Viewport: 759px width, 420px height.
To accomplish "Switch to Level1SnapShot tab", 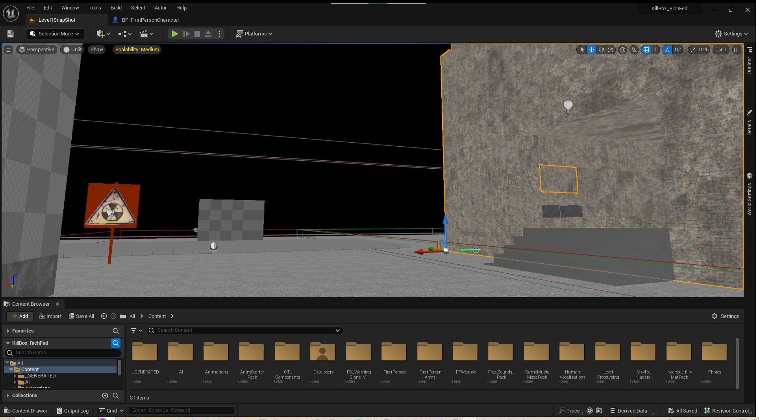I will (56, 20).
